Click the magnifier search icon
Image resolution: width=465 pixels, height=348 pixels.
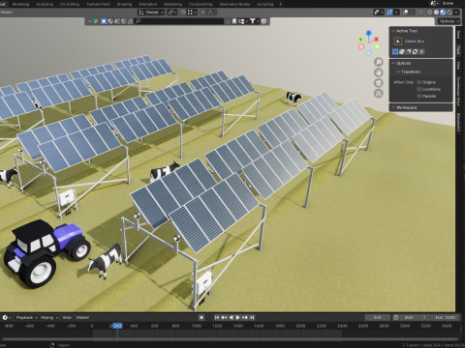click(138, 21)
